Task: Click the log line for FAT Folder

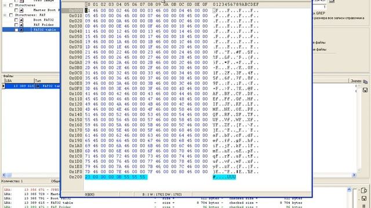Action: coord(37,207)
